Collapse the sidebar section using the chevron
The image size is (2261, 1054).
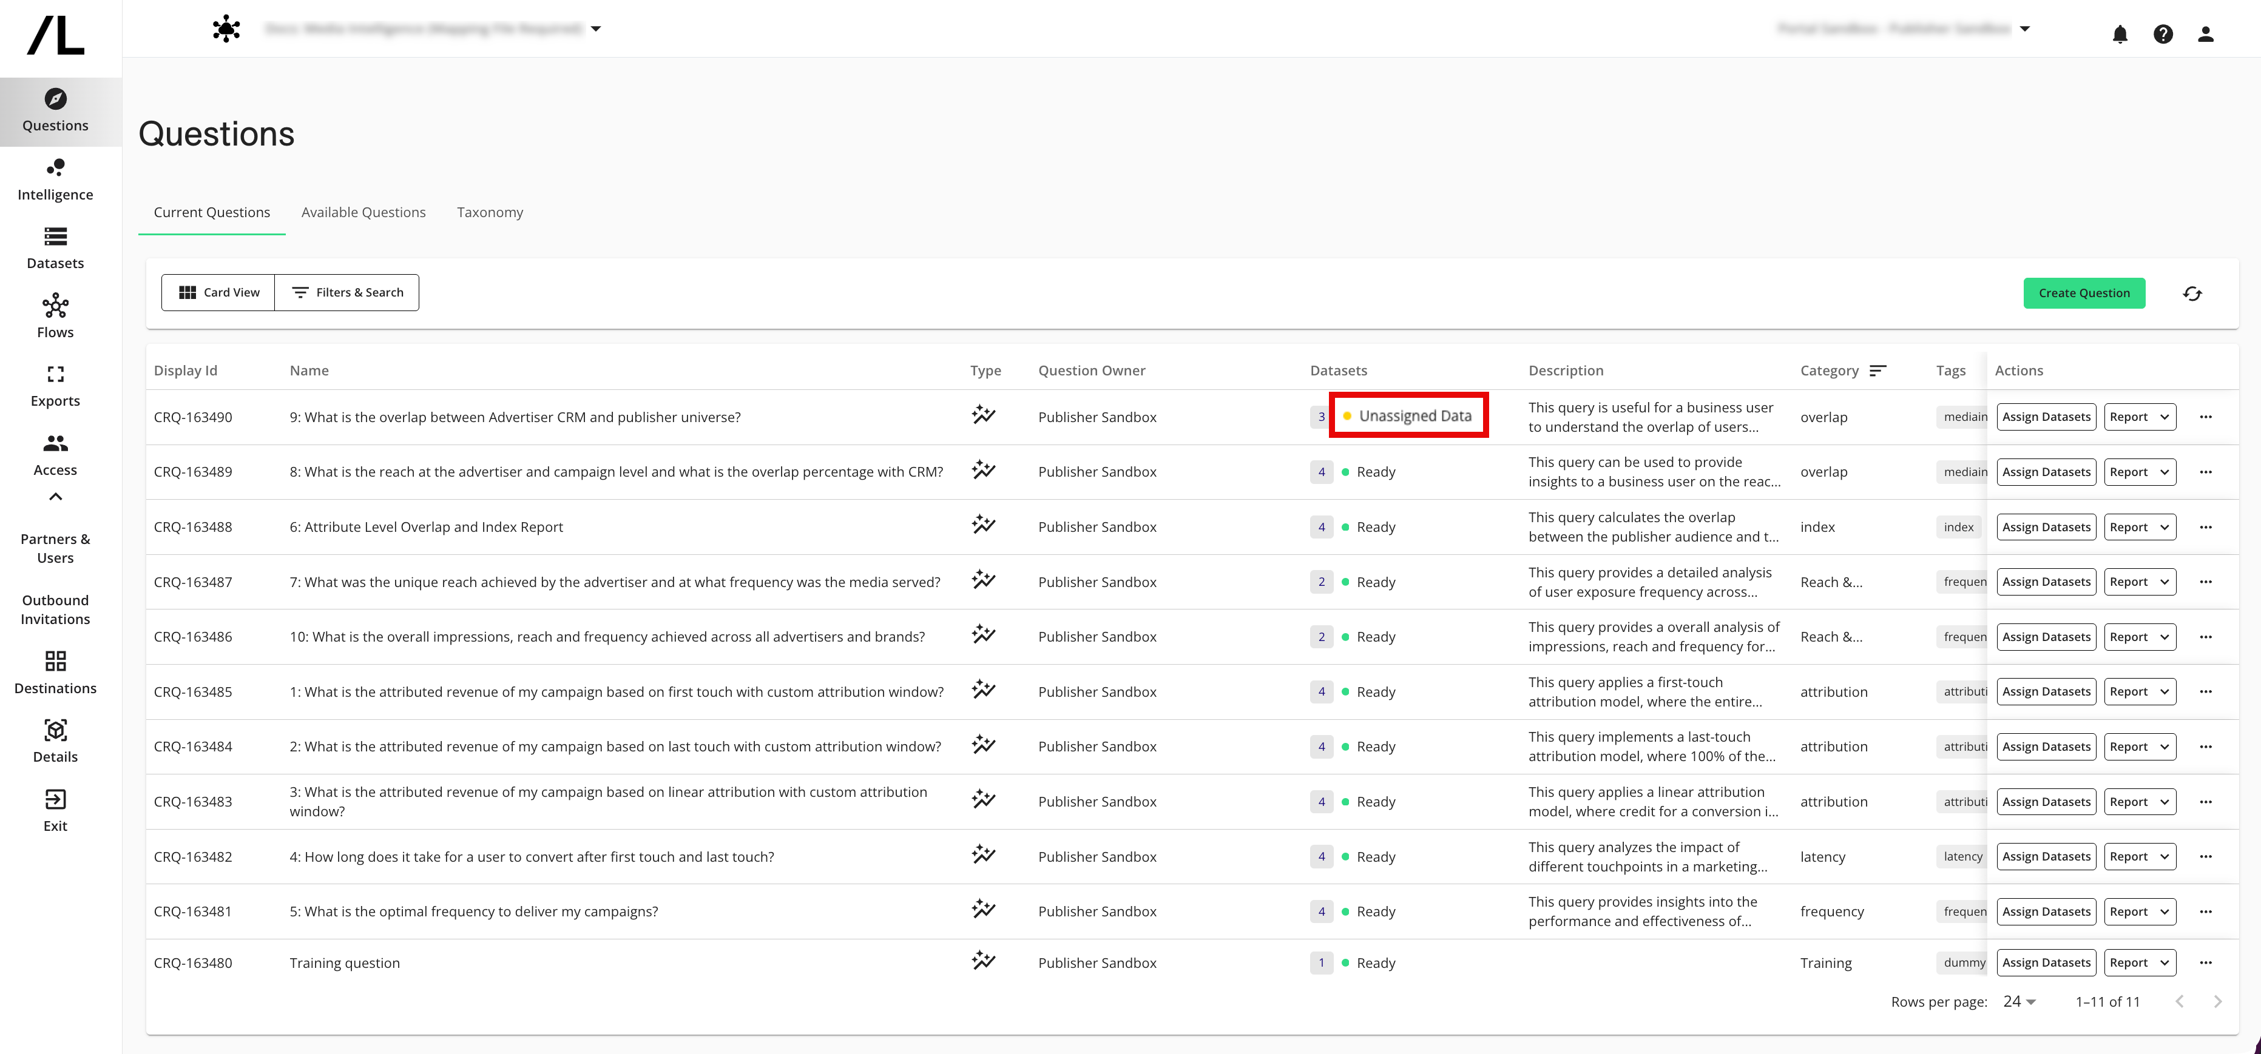click(55, 496)
